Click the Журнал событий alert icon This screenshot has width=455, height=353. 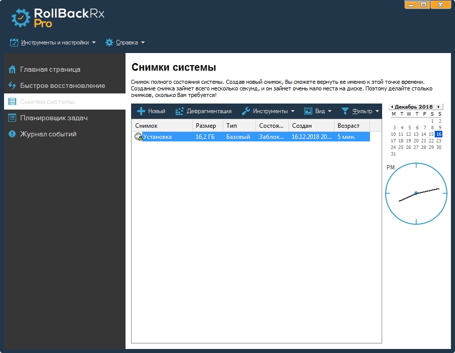(12, 134)
